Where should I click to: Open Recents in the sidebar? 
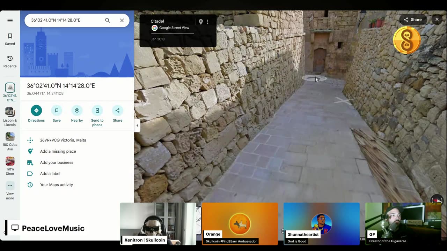pos(10,61)
